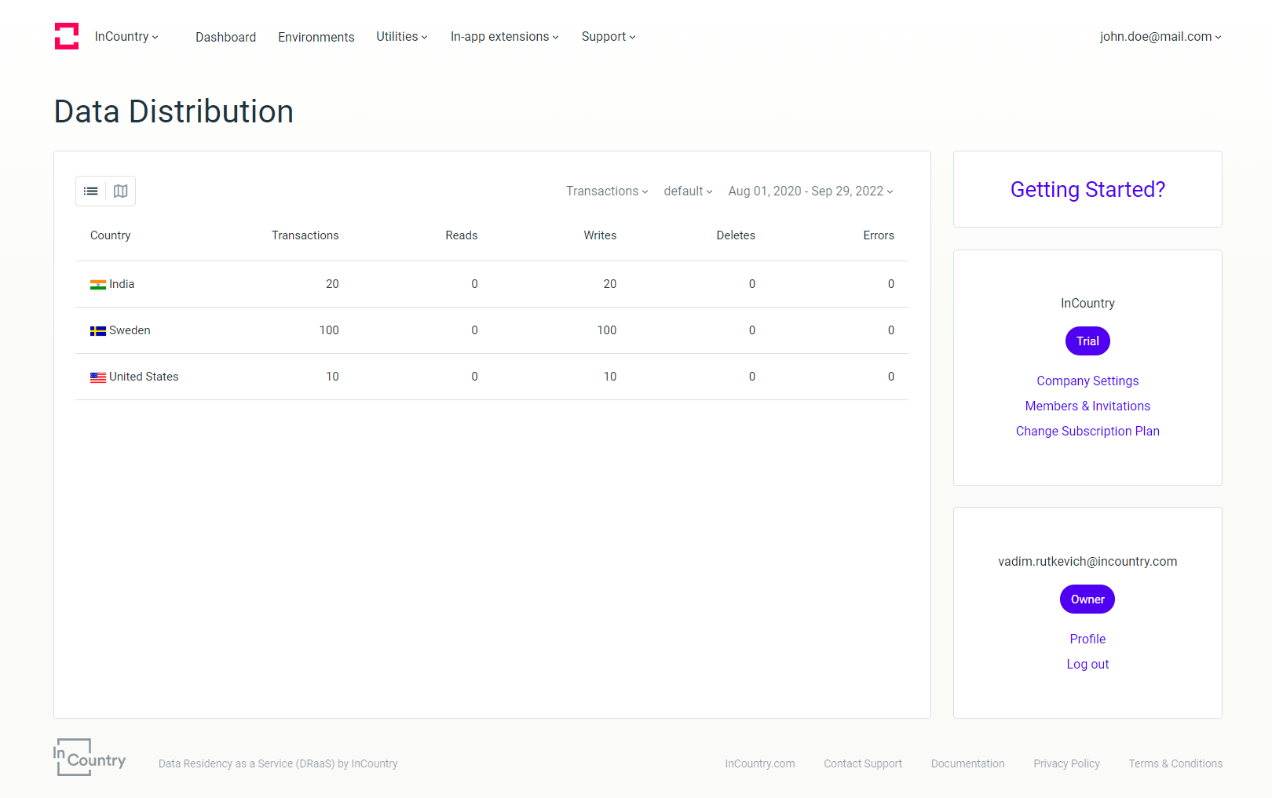This screenshot has width=1272, height=798.
Task: Open the john.doe@mail.com account menu
Action: [x=1160, y=37]
